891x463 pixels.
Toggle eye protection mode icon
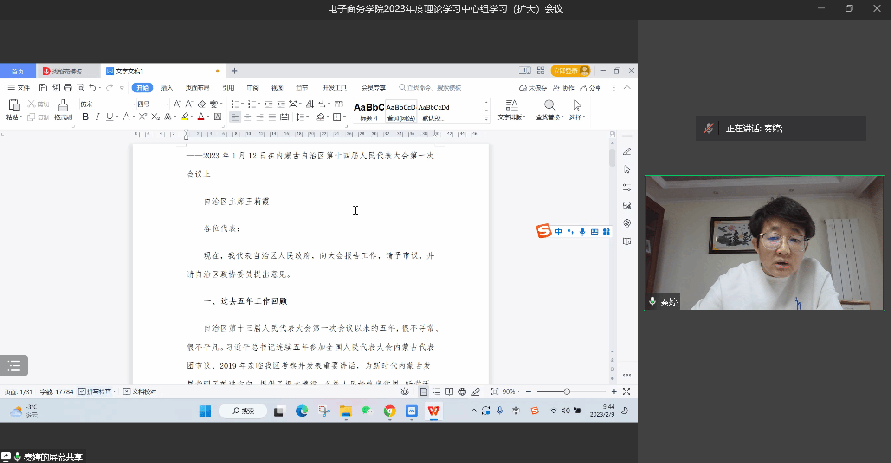(x=405, y=391)
